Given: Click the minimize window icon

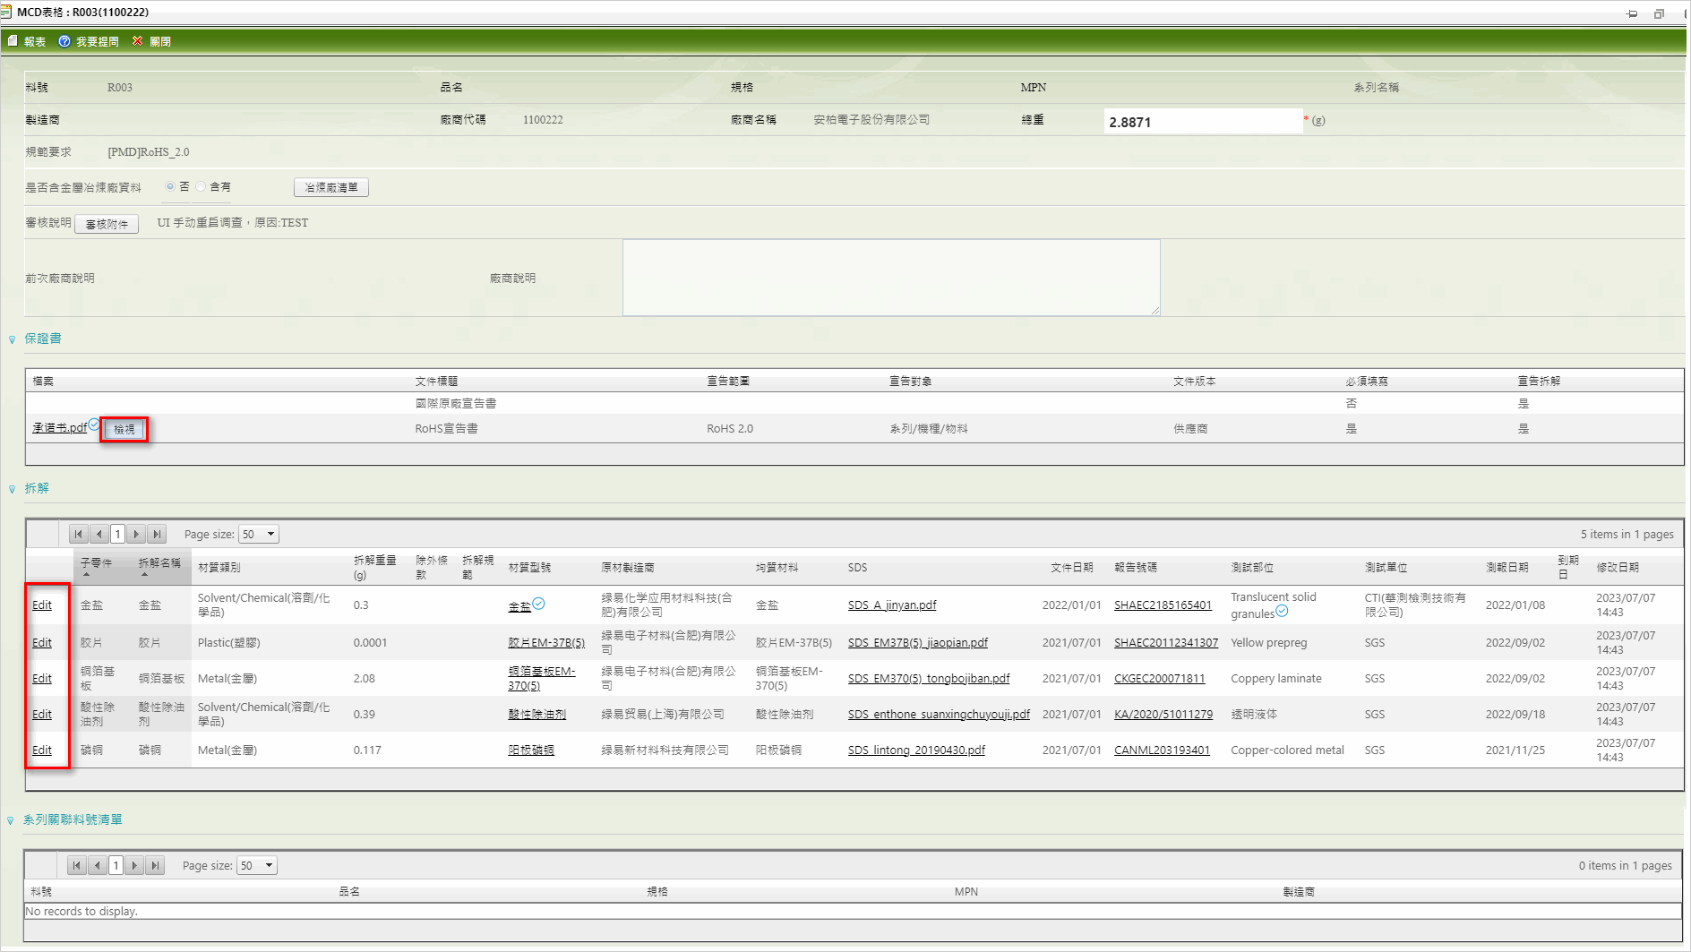Looking at the screenshot, I should pos(1632,13).
